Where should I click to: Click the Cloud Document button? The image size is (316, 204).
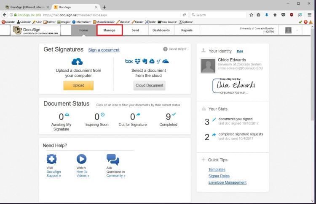click(149, 85)
